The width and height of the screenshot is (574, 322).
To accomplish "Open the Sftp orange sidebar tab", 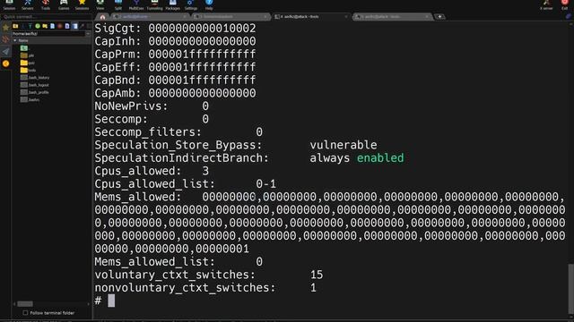I will pyautogui.click(x=5, y=64).
